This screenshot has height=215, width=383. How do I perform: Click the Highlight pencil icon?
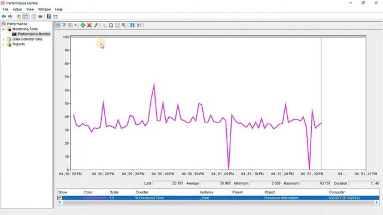(x=96, y=25)
